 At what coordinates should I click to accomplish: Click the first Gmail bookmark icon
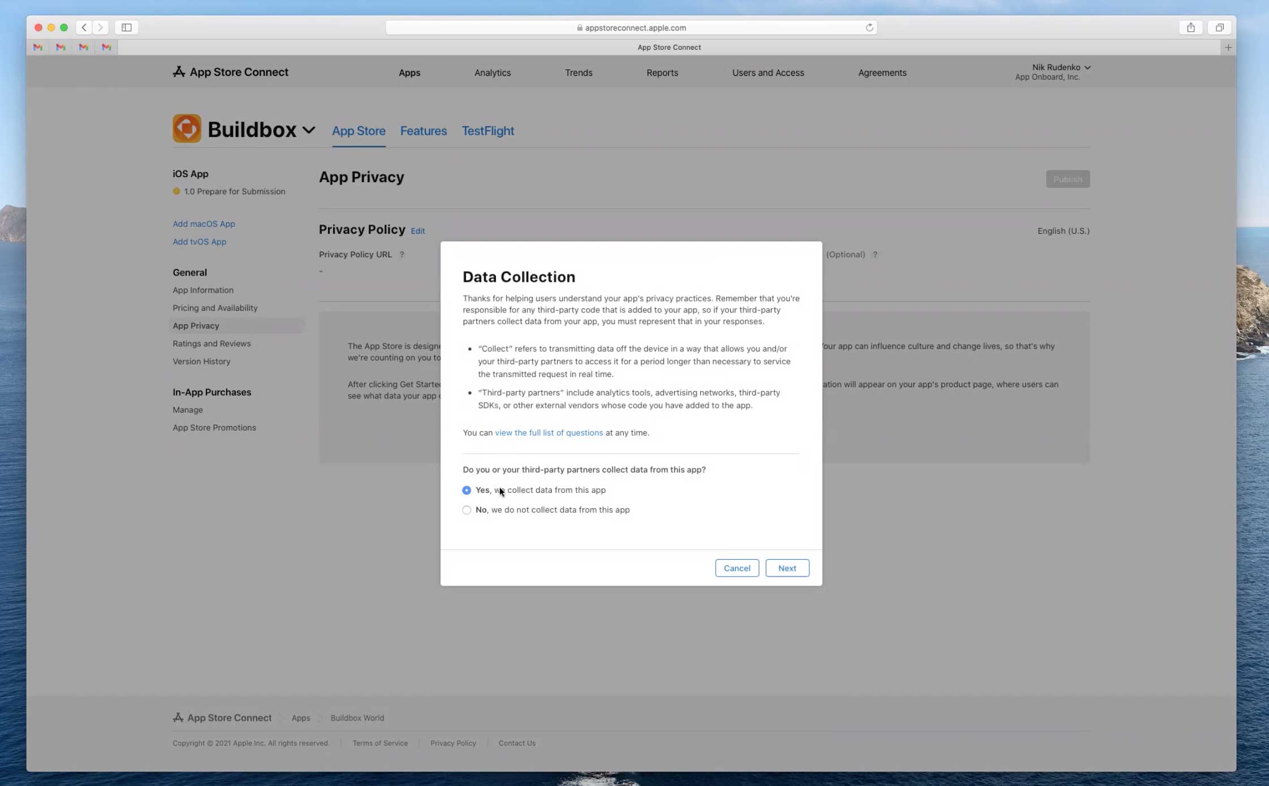(x=38, y=48)
